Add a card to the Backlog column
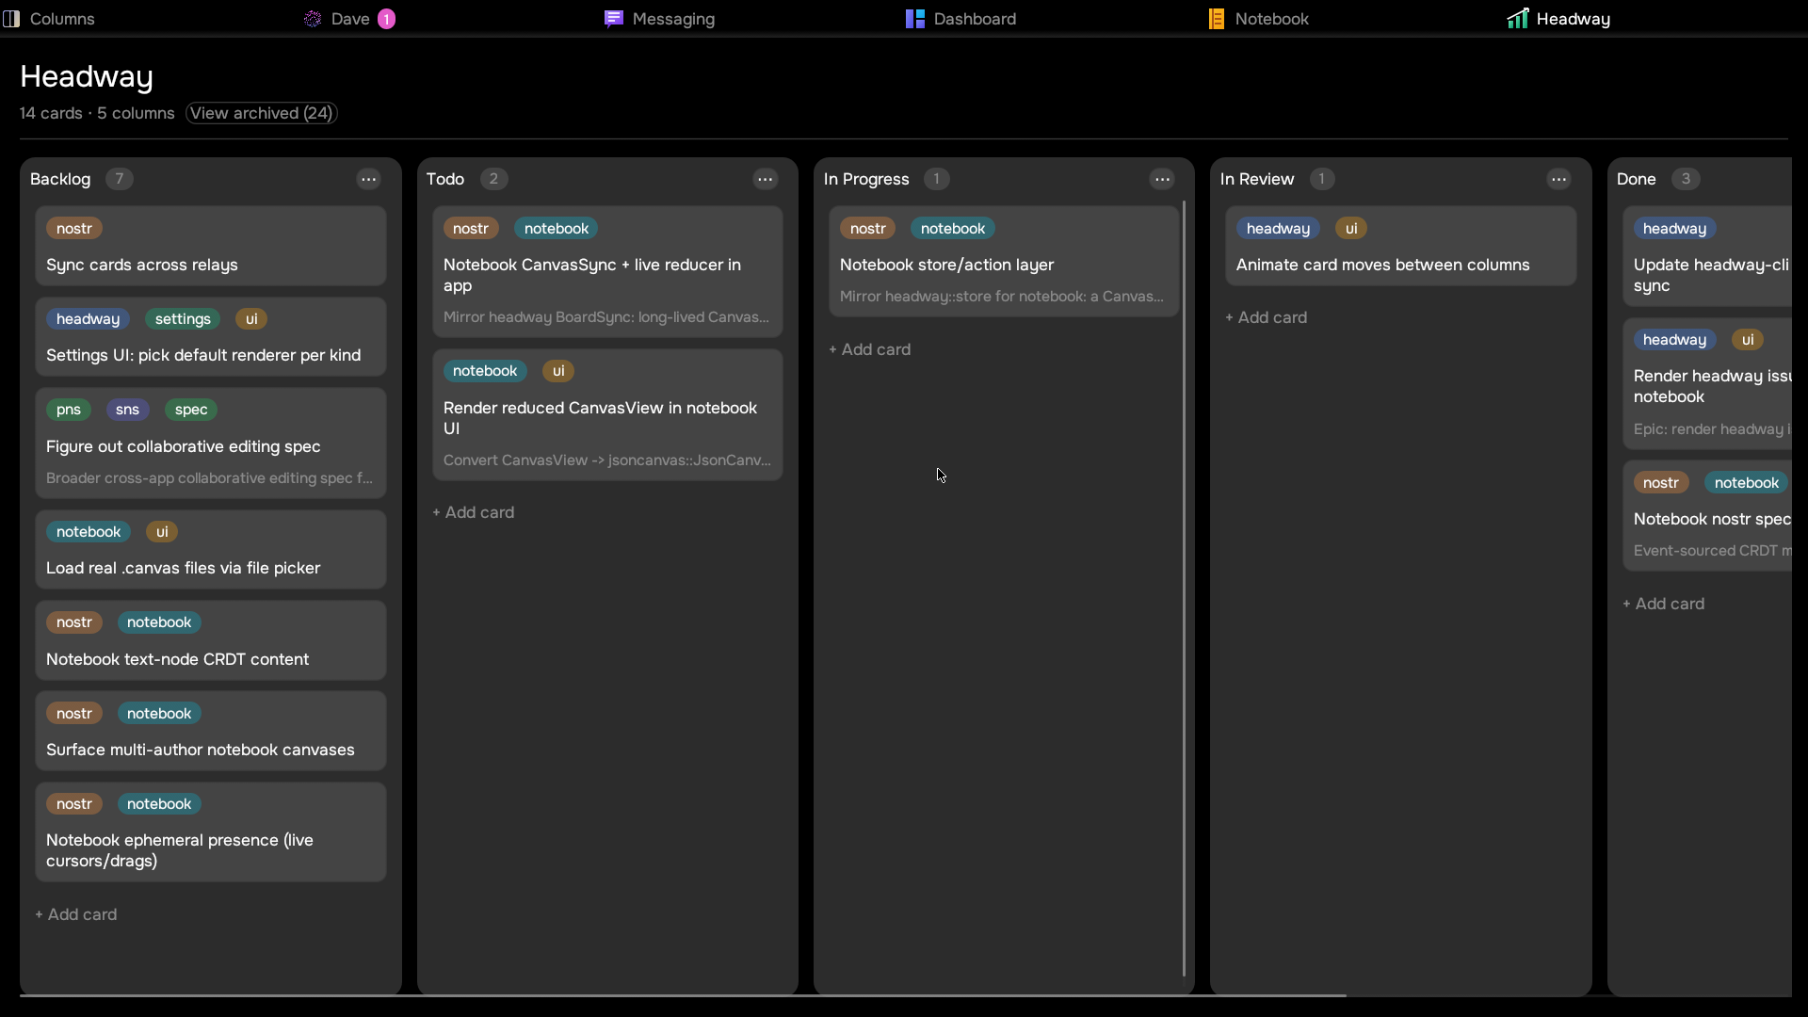This screenshot has height=1017, width=1808. [x=76, y=914]
